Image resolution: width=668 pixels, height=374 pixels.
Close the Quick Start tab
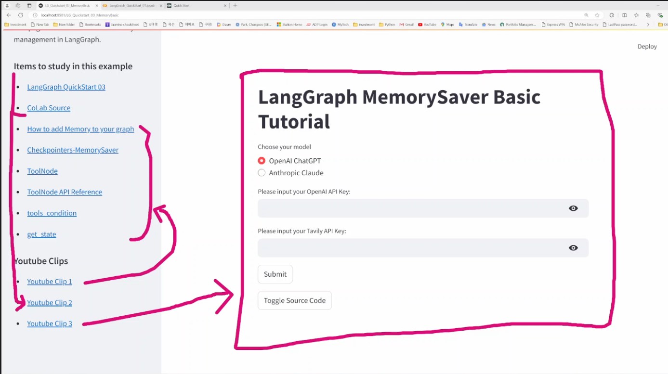(224, 5)
